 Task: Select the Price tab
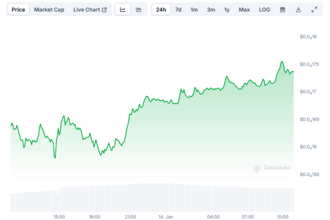pyautogui.click(x=18, y=10)
